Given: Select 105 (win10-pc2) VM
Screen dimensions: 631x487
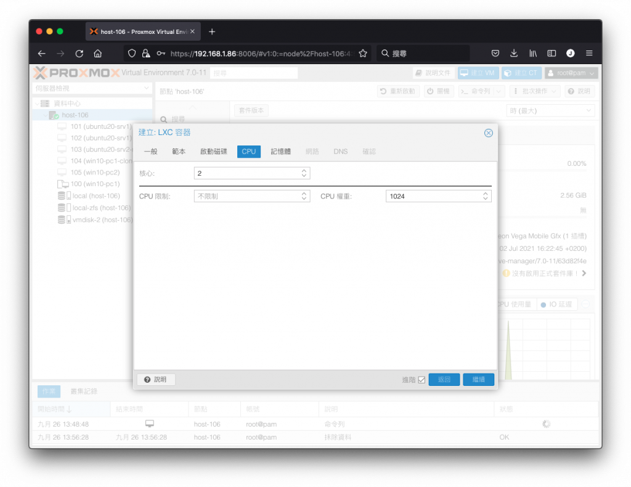Looking at the screenshot, I should tap(89, 172).
